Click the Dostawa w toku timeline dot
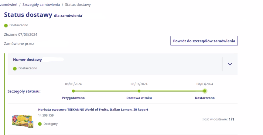 coord(139,91)
